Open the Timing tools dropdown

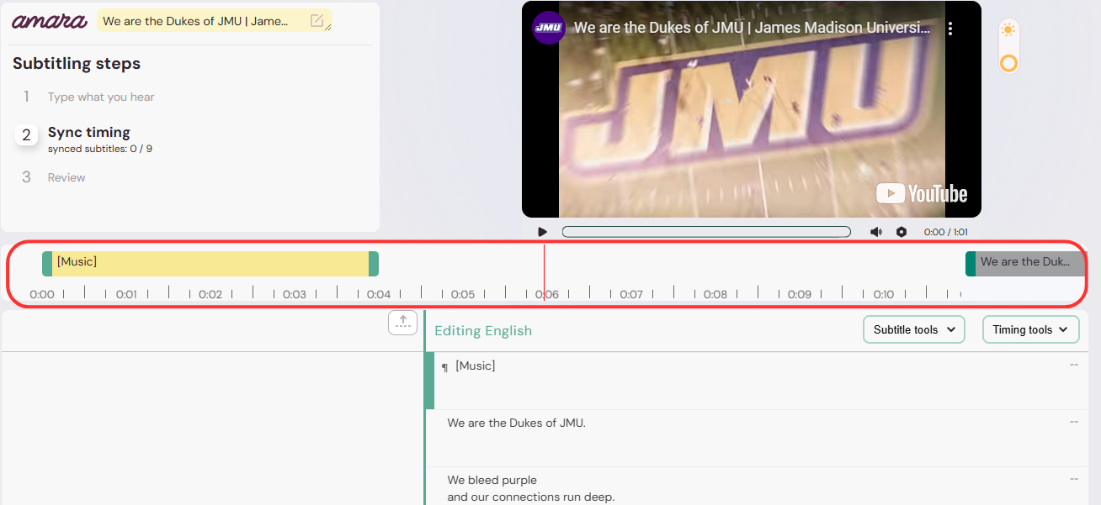[x=1030, y=329]
